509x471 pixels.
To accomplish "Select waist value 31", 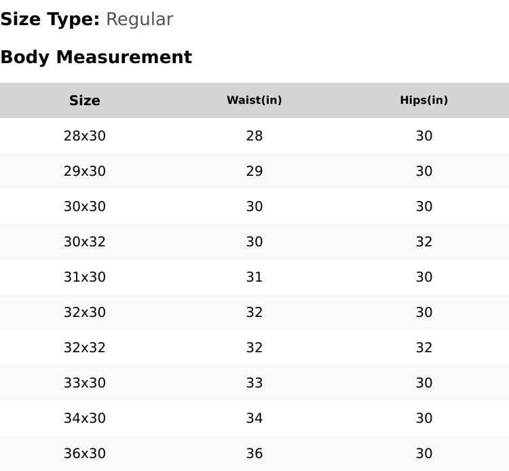I will pyautogui.click(x=254, y=277).
